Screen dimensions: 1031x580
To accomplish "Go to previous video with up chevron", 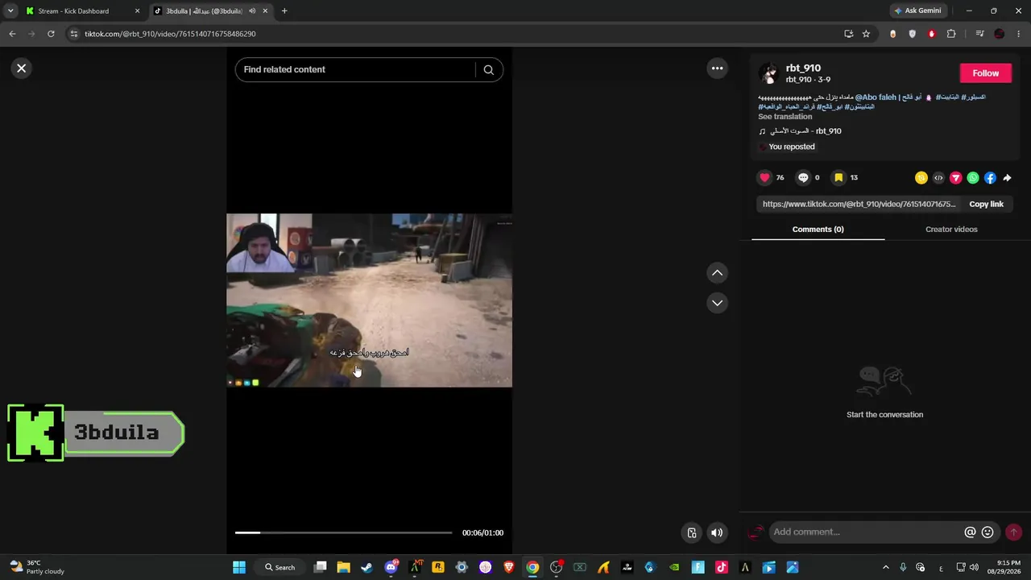I will (x=717, y=273).
